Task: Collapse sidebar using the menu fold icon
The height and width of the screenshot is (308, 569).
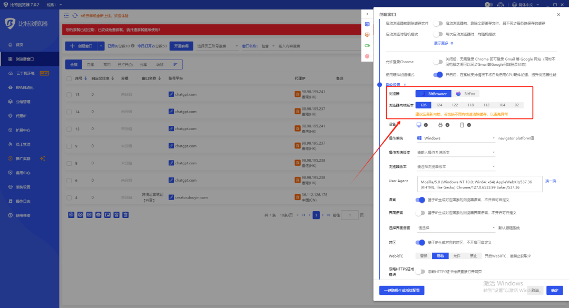Action: pos(66,16)
